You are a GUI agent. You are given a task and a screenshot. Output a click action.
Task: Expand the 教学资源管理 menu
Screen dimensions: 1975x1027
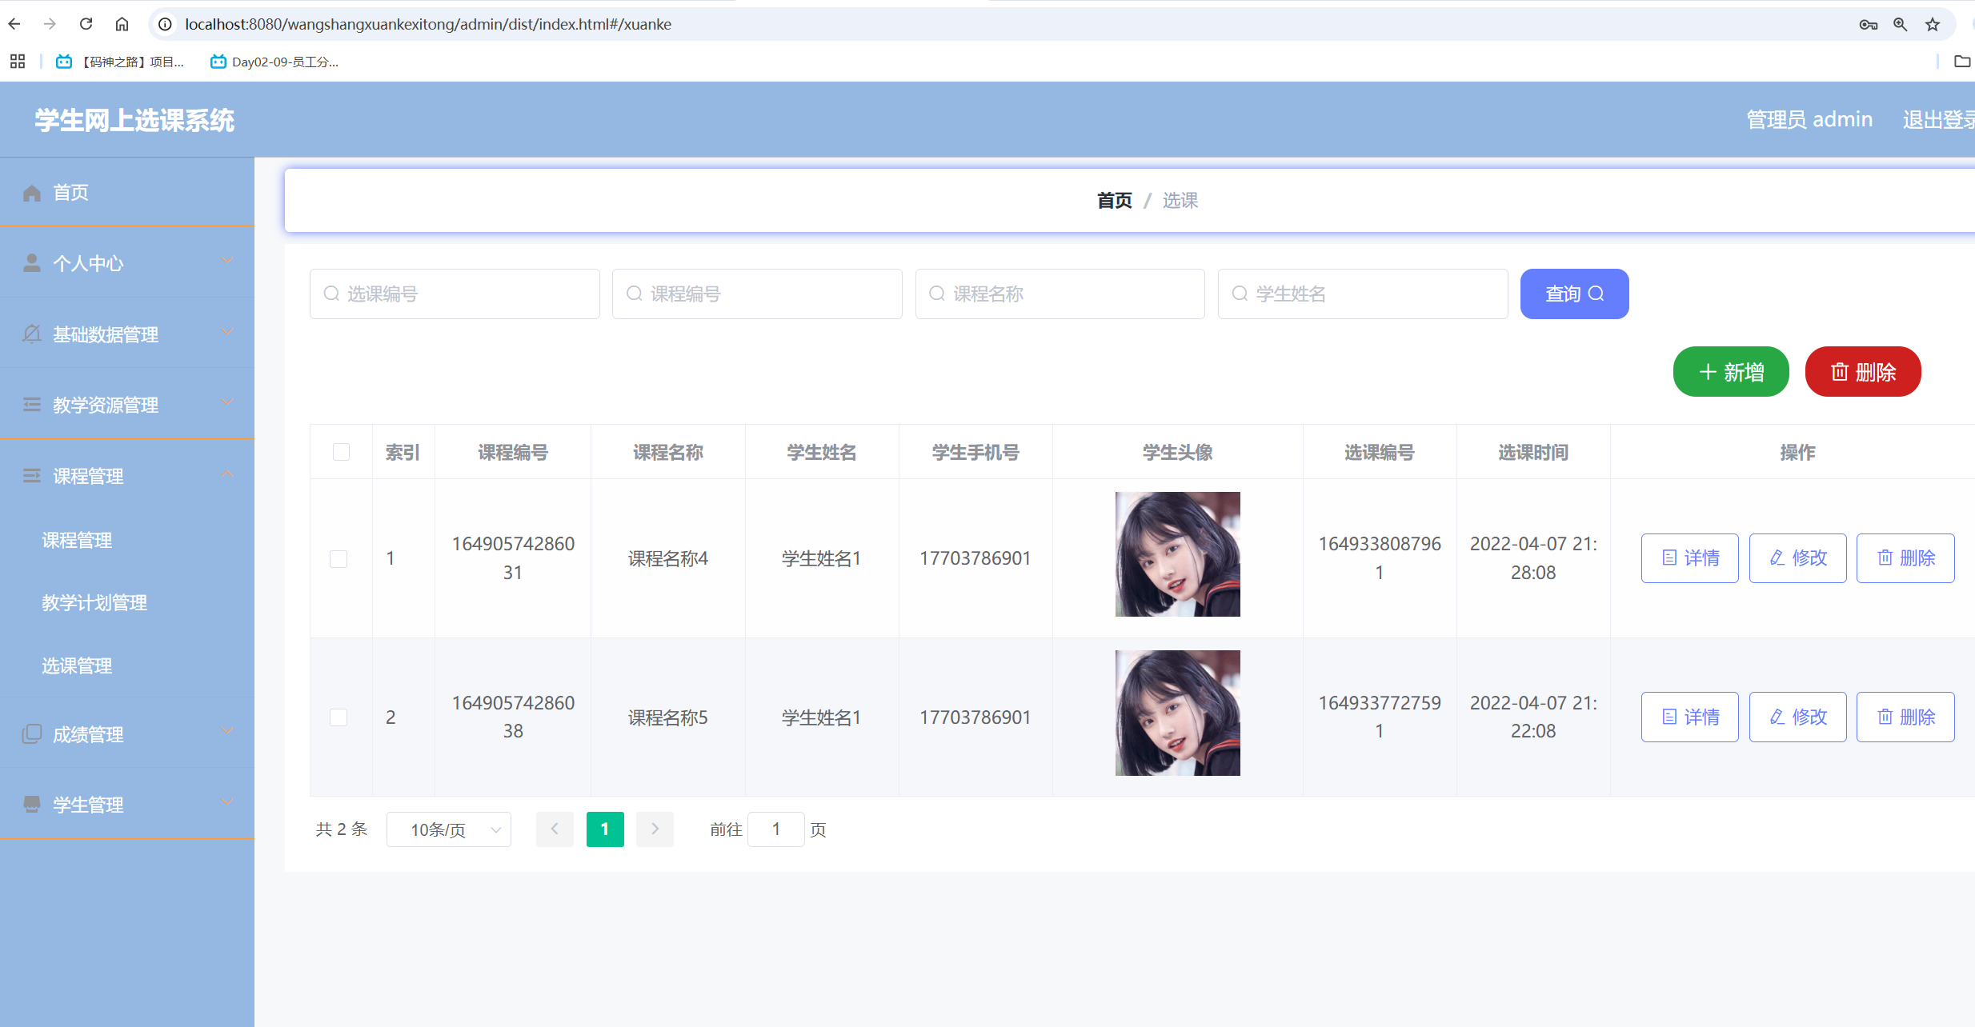point(106,405)
